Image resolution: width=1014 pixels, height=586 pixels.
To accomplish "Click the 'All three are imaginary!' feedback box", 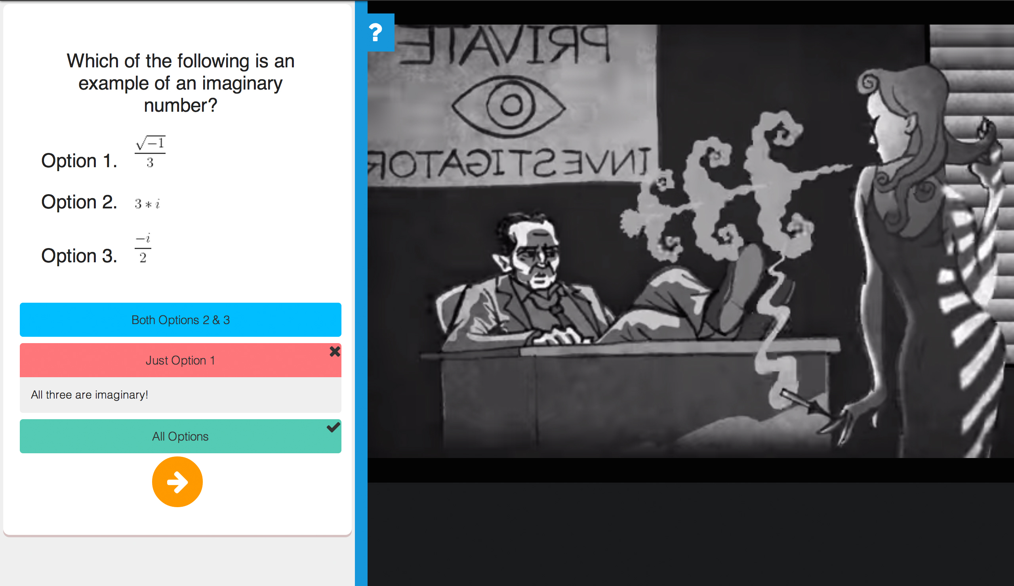I will (x=181, y=394).
